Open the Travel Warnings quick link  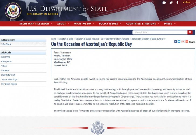9,79
